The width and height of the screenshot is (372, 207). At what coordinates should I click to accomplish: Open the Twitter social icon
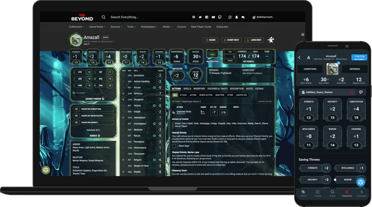coord(200,17)
